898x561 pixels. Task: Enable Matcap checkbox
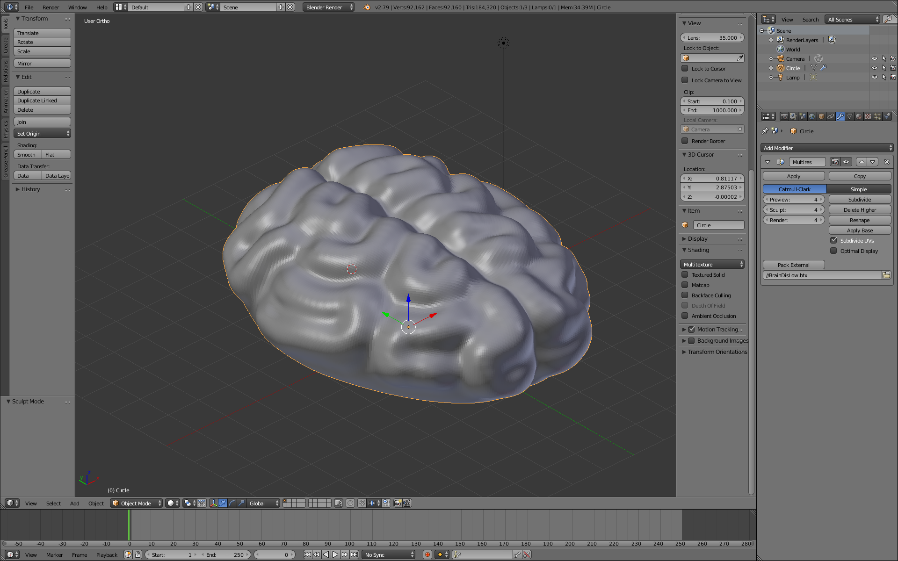(685, 285)
